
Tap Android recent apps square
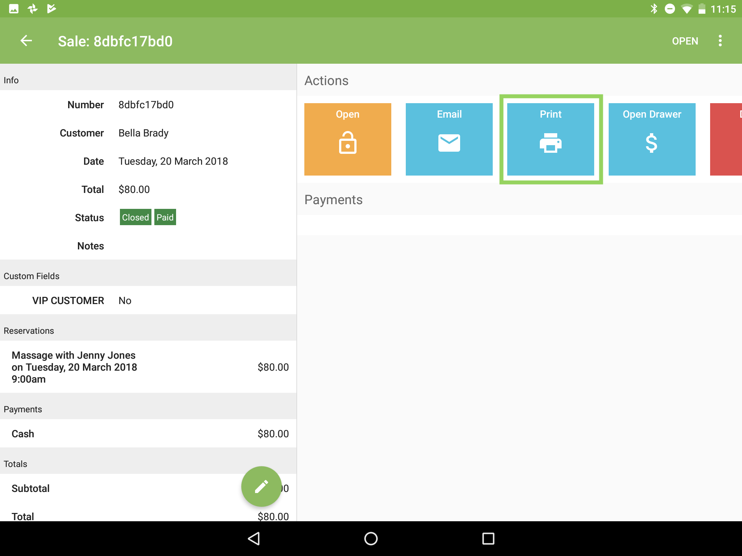point(488,538)
